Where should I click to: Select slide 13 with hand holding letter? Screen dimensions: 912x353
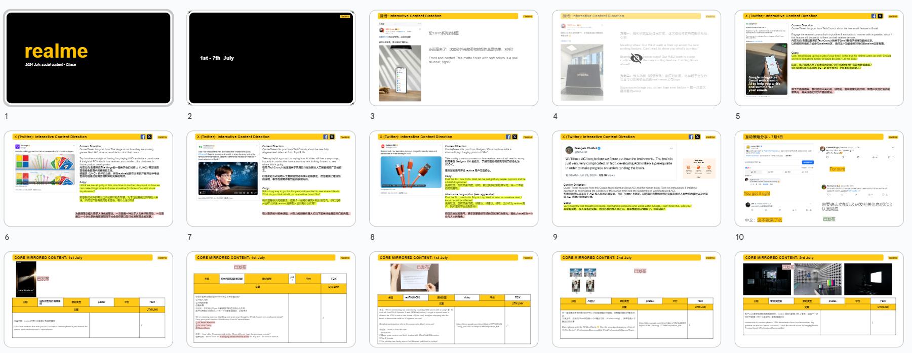point(454,300)
